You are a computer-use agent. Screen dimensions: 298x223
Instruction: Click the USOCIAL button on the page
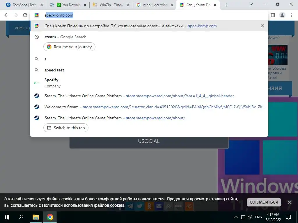tap(149, 141)
